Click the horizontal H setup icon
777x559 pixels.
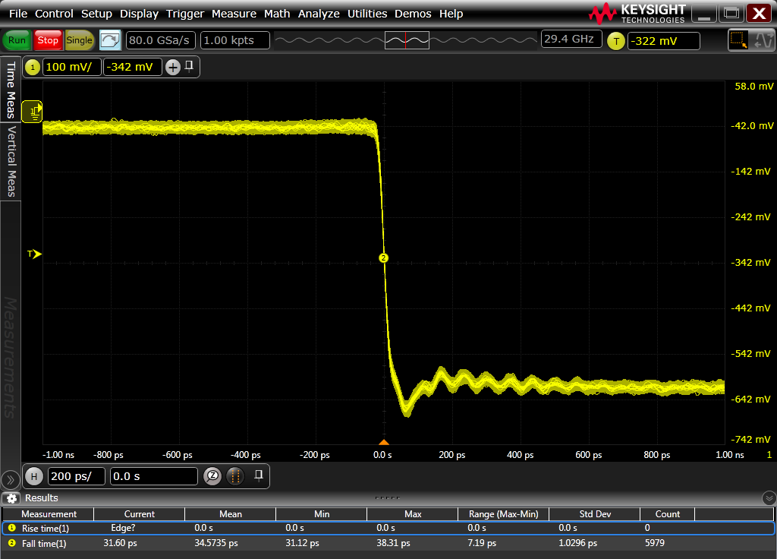pos(34,476)
